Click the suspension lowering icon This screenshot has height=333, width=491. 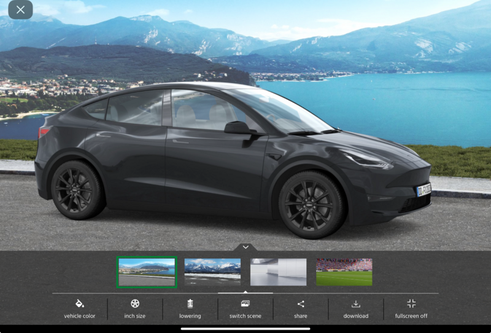190,304
